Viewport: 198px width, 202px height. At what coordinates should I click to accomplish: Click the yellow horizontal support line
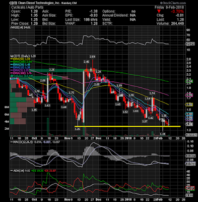[127, 126]
